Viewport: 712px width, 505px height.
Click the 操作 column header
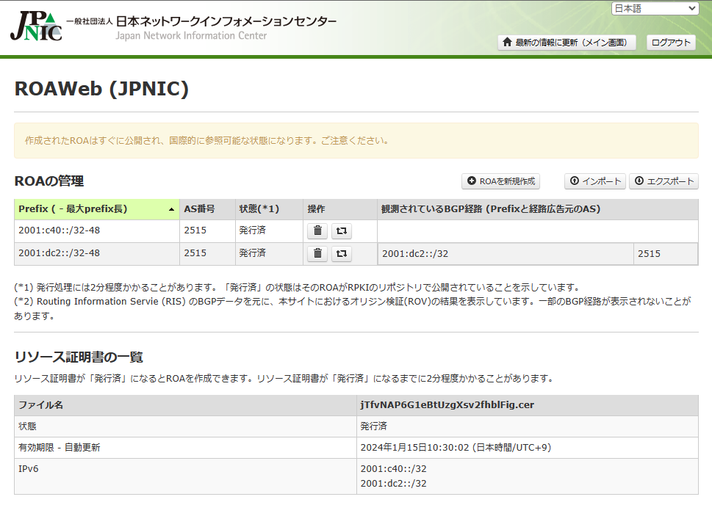tap(340, 209)
